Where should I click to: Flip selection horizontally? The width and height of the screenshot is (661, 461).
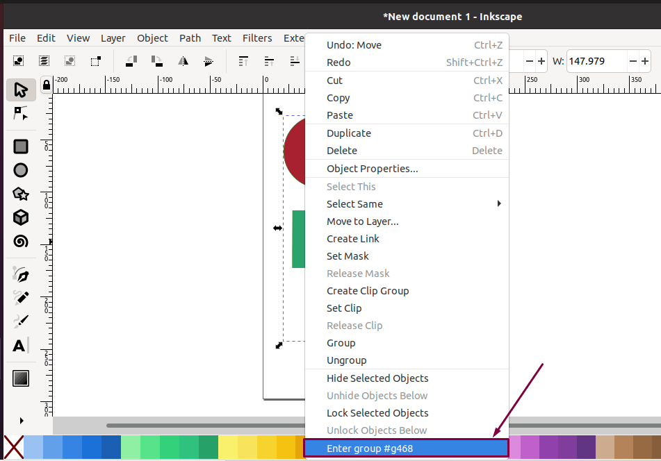[x=183, y=61]
